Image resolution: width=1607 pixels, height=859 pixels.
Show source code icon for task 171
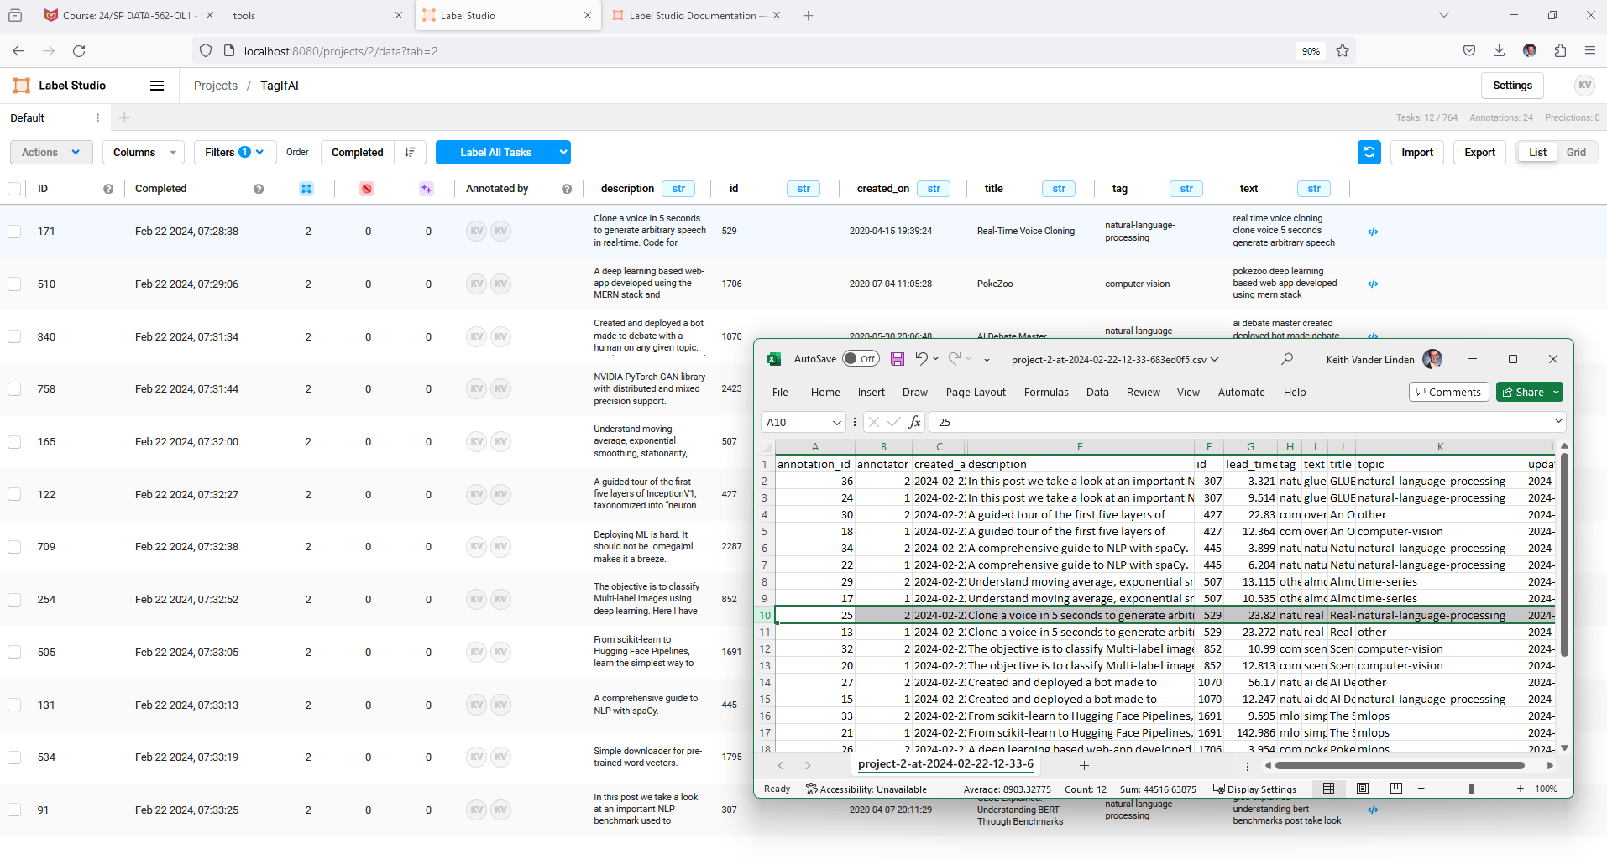[1373, 232]
